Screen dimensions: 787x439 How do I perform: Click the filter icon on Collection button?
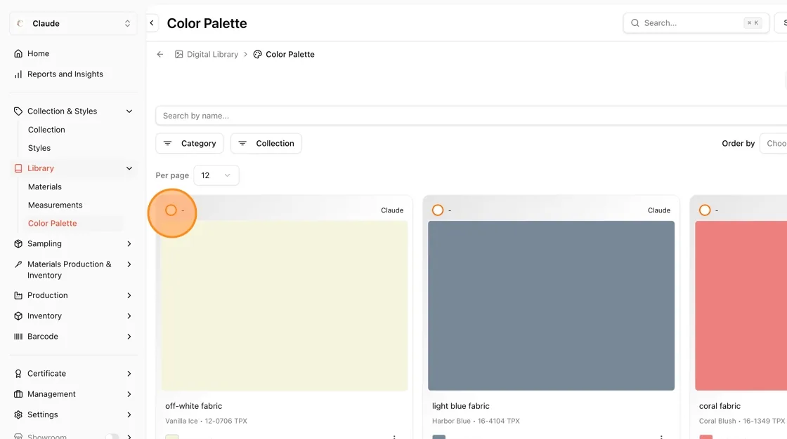click(242, 143)
